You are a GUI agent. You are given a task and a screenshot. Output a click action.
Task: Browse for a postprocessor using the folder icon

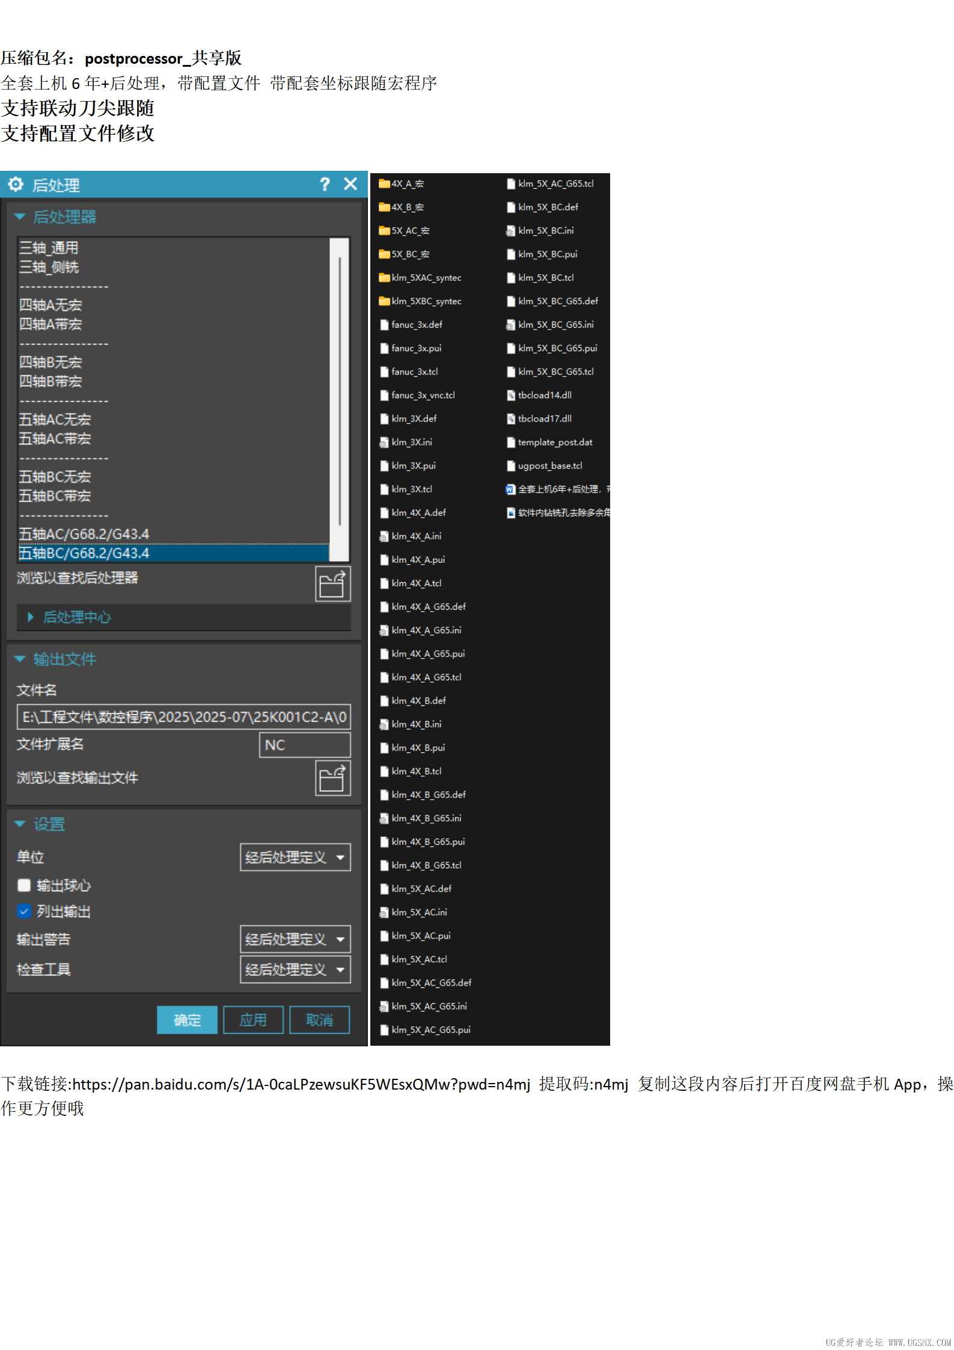click(333, 584)
